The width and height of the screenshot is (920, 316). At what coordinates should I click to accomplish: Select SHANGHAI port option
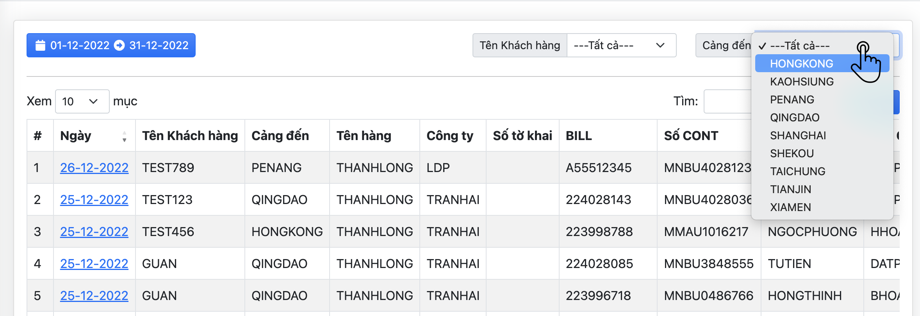coord(798,135)
